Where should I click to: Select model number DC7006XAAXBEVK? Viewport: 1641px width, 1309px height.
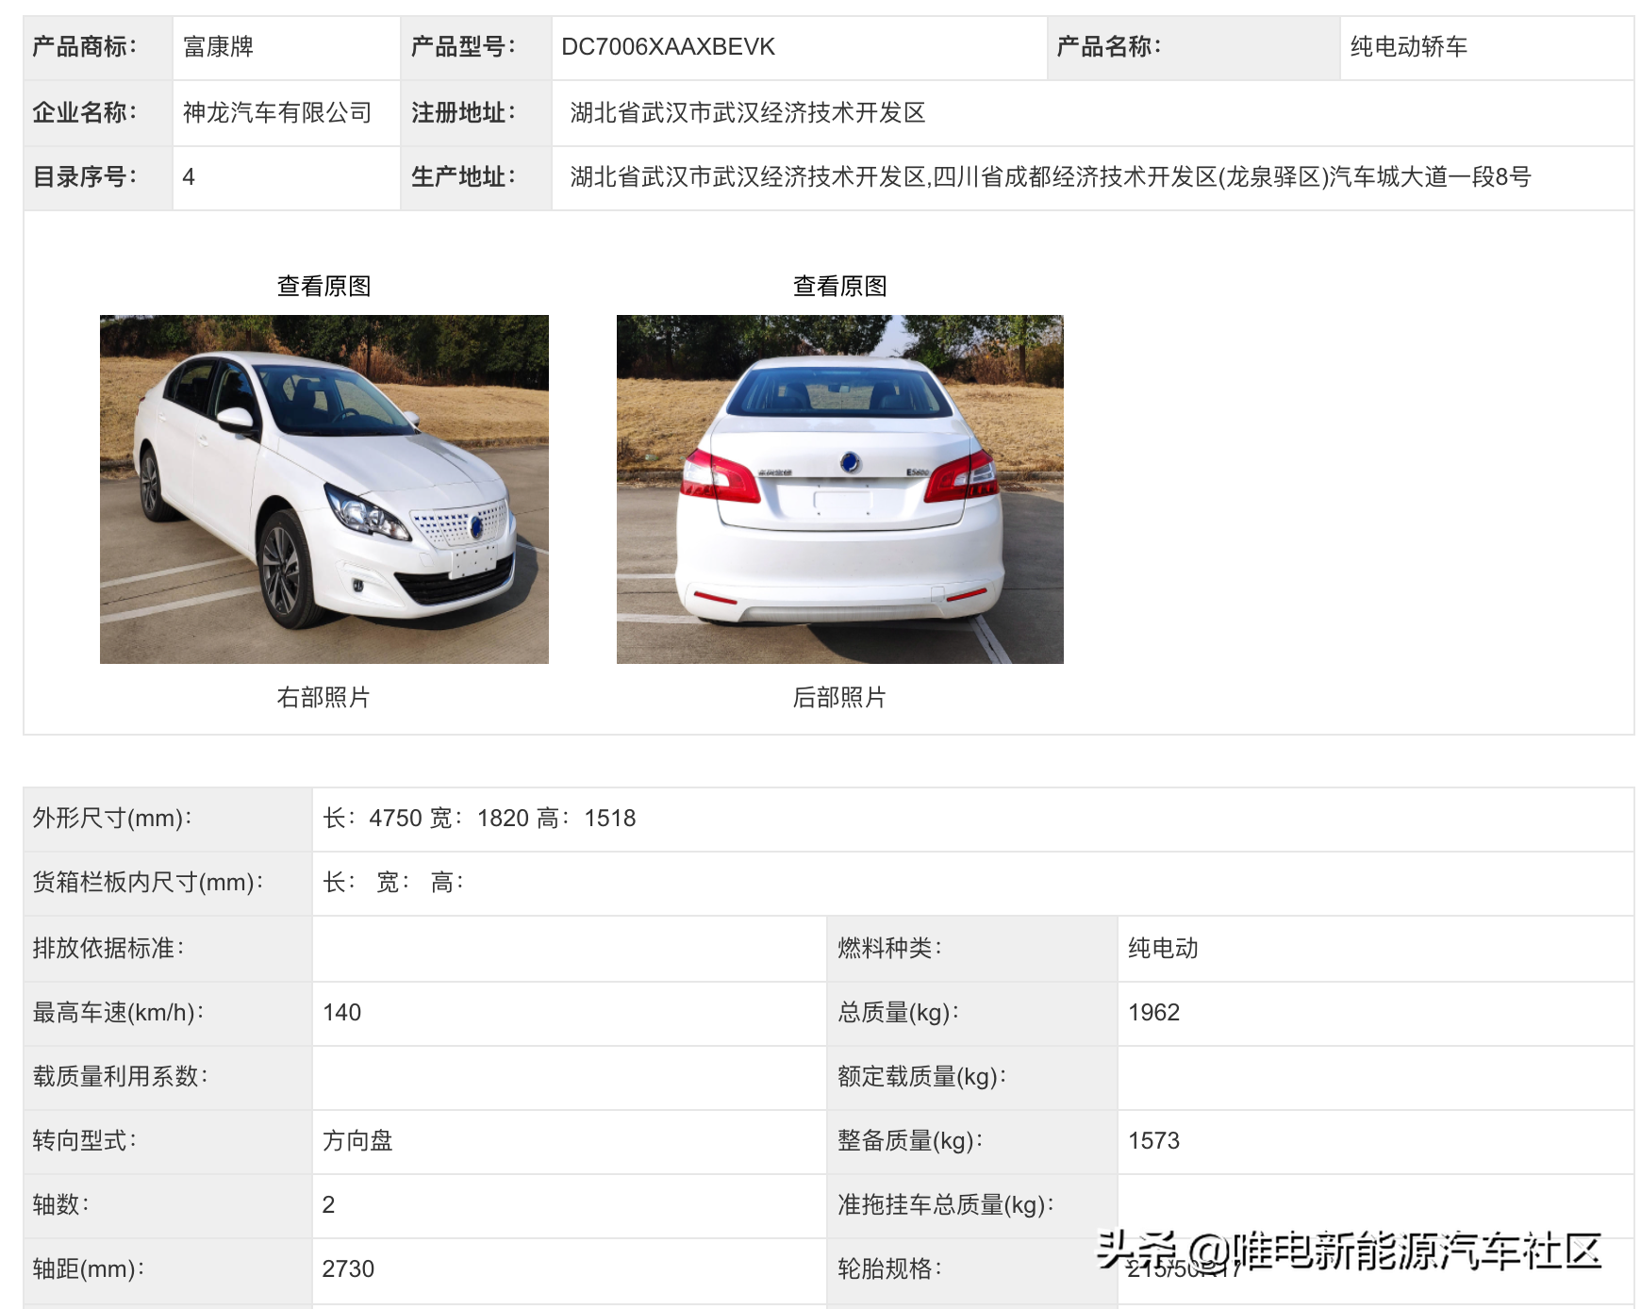[x=668, y=46]
